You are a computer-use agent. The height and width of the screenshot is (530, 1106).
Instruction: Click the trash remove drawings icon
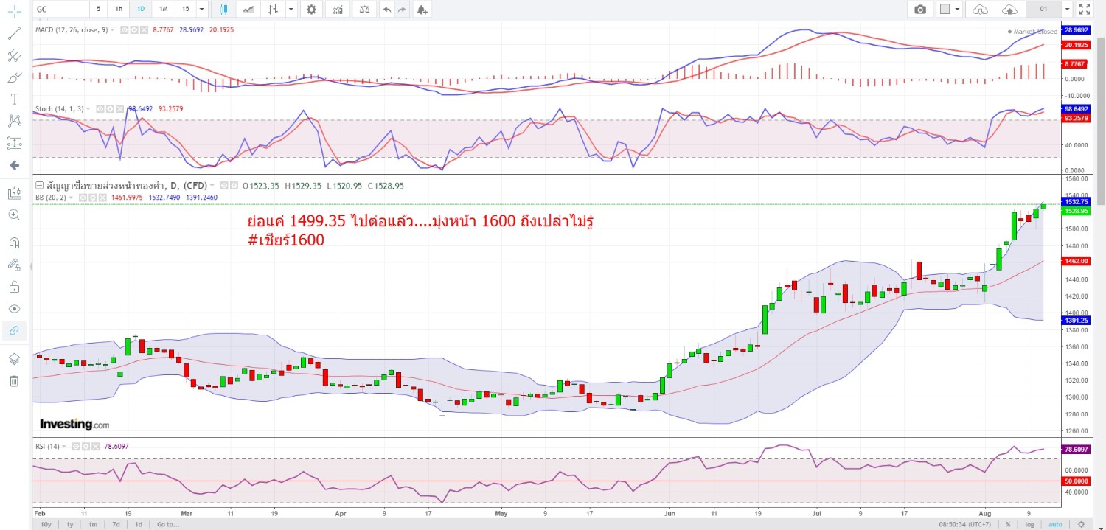(x=14, y=381)
